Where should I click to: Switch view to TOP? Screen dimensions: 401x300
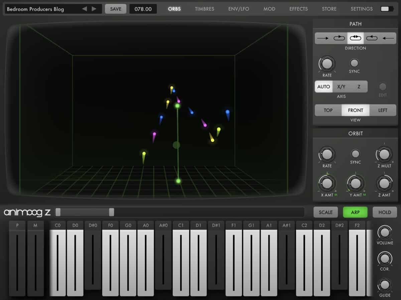pos(328,110)
